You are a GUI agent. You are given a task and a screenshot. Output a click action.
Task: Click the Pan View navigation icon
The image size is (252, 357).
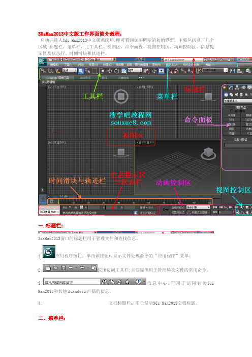247,213
